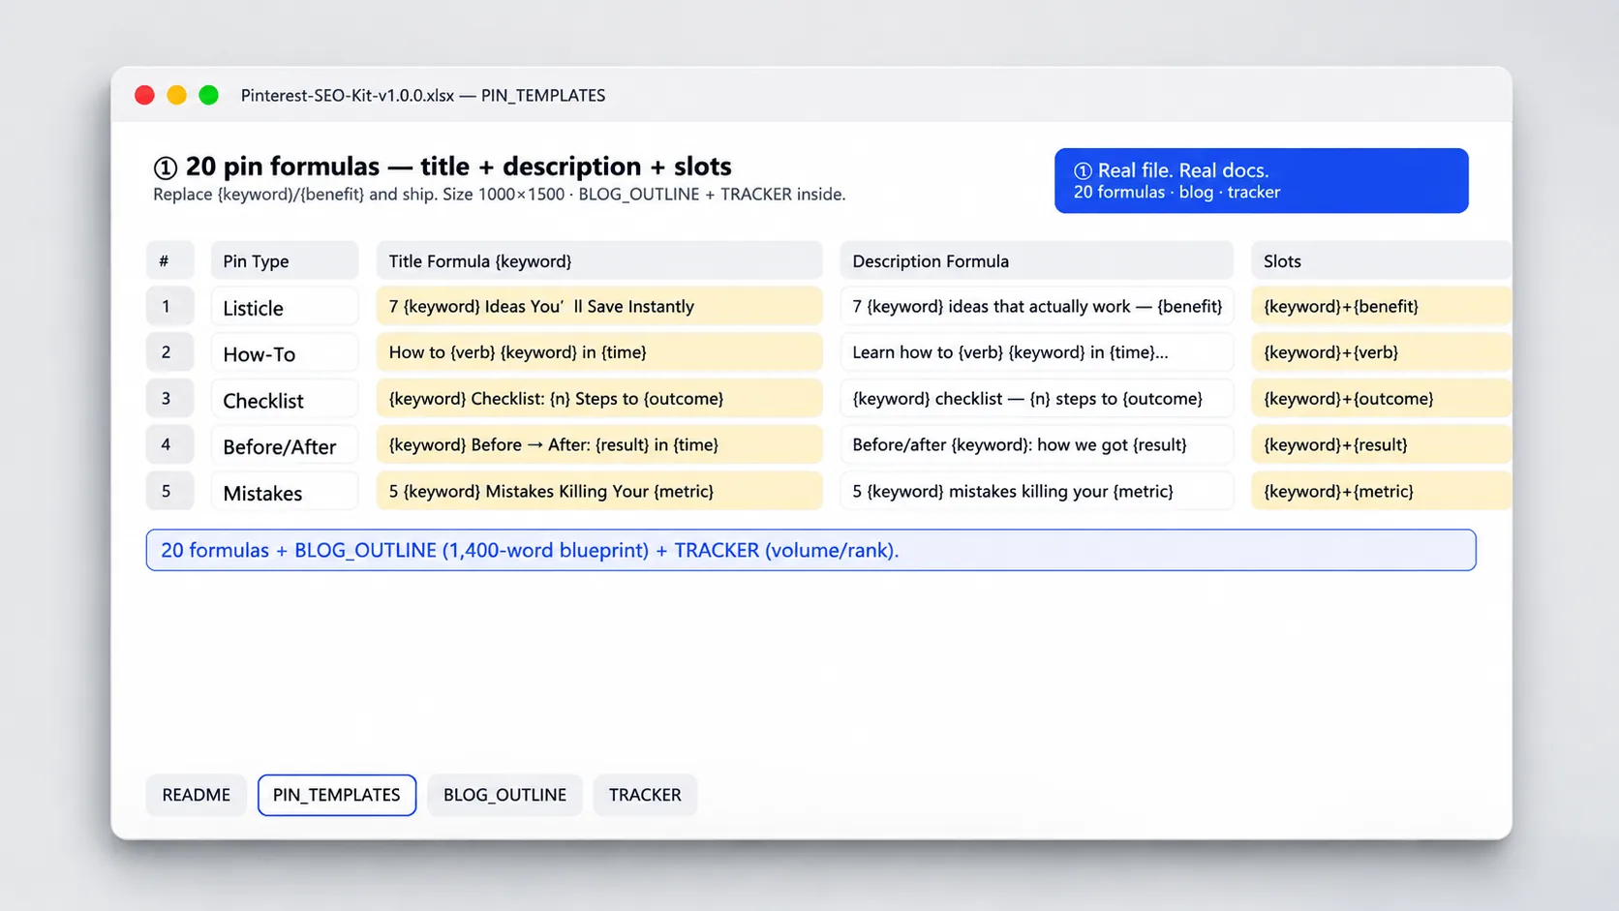The image size is (1619, 911).
Task: Select the "Title Formula {keyword}" column header
Action: coord(599,260)
